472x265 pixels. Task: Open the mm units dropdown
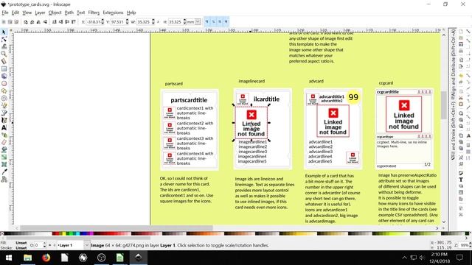[198, 21]
